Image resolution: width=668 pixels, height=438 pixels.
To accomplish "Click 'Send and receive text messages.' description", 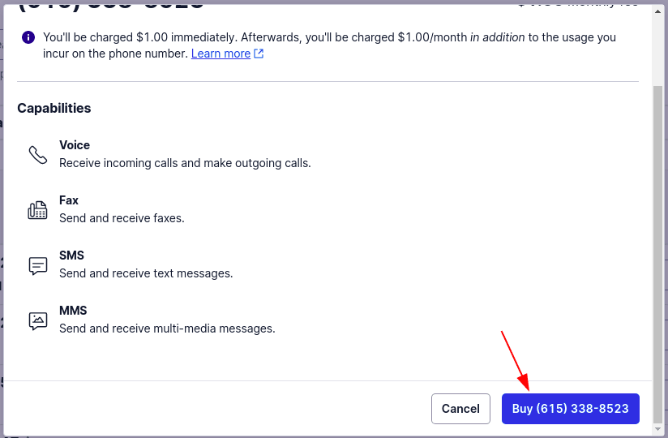I will point(146,273).
